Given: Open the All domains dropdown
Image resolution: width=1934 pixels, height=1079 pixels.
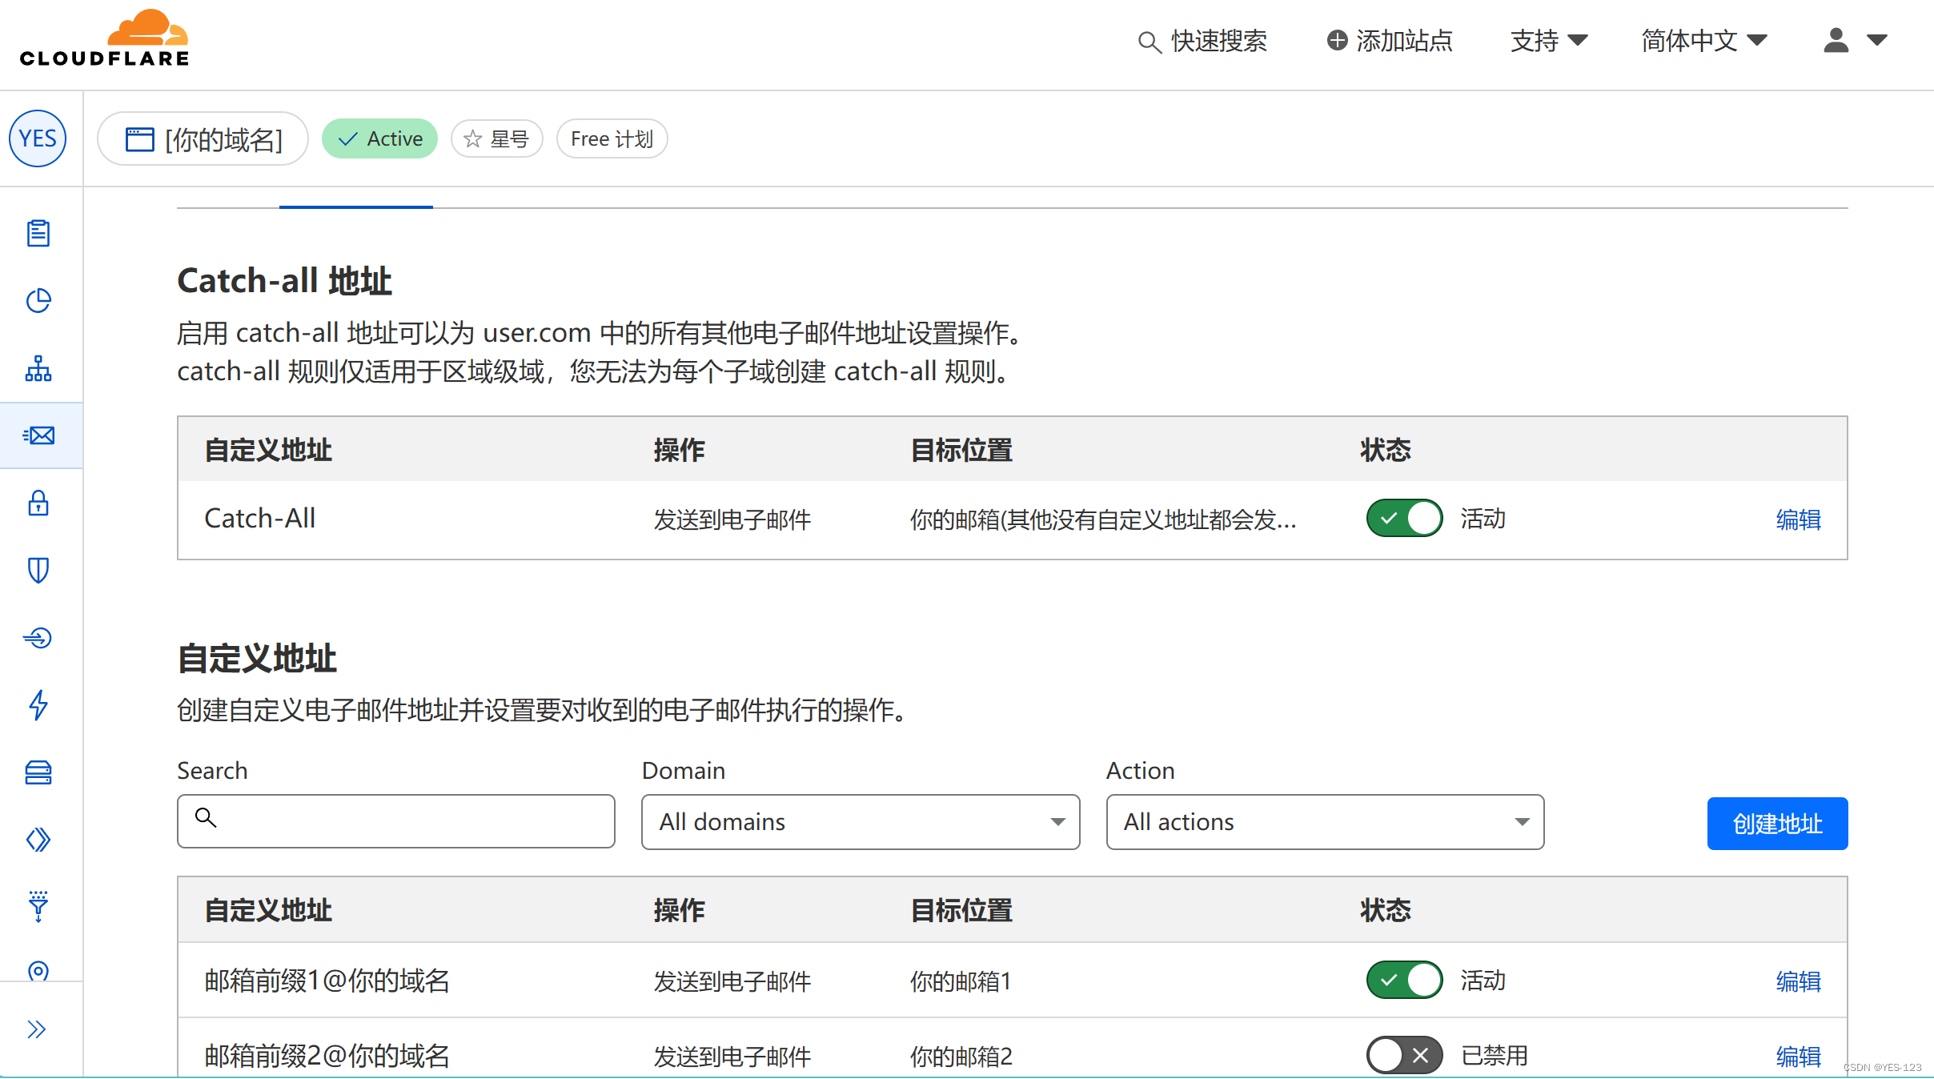Looking at the screenshot, I should click(x=860, y=822).
